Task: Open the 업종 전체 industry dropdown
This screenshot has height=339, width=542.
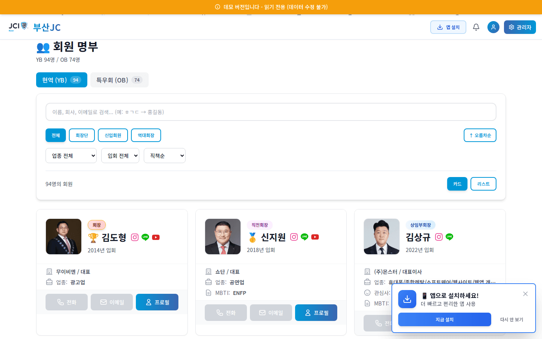Action: pos(71,155)
